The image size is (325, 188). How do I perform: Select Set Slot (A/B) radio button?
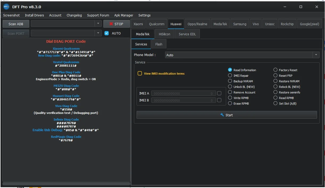(x=276, y=103)
